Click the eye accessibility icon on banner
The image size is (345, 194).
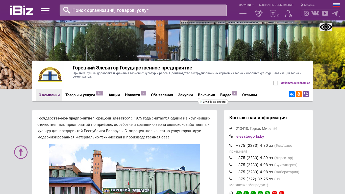[326, 27]
